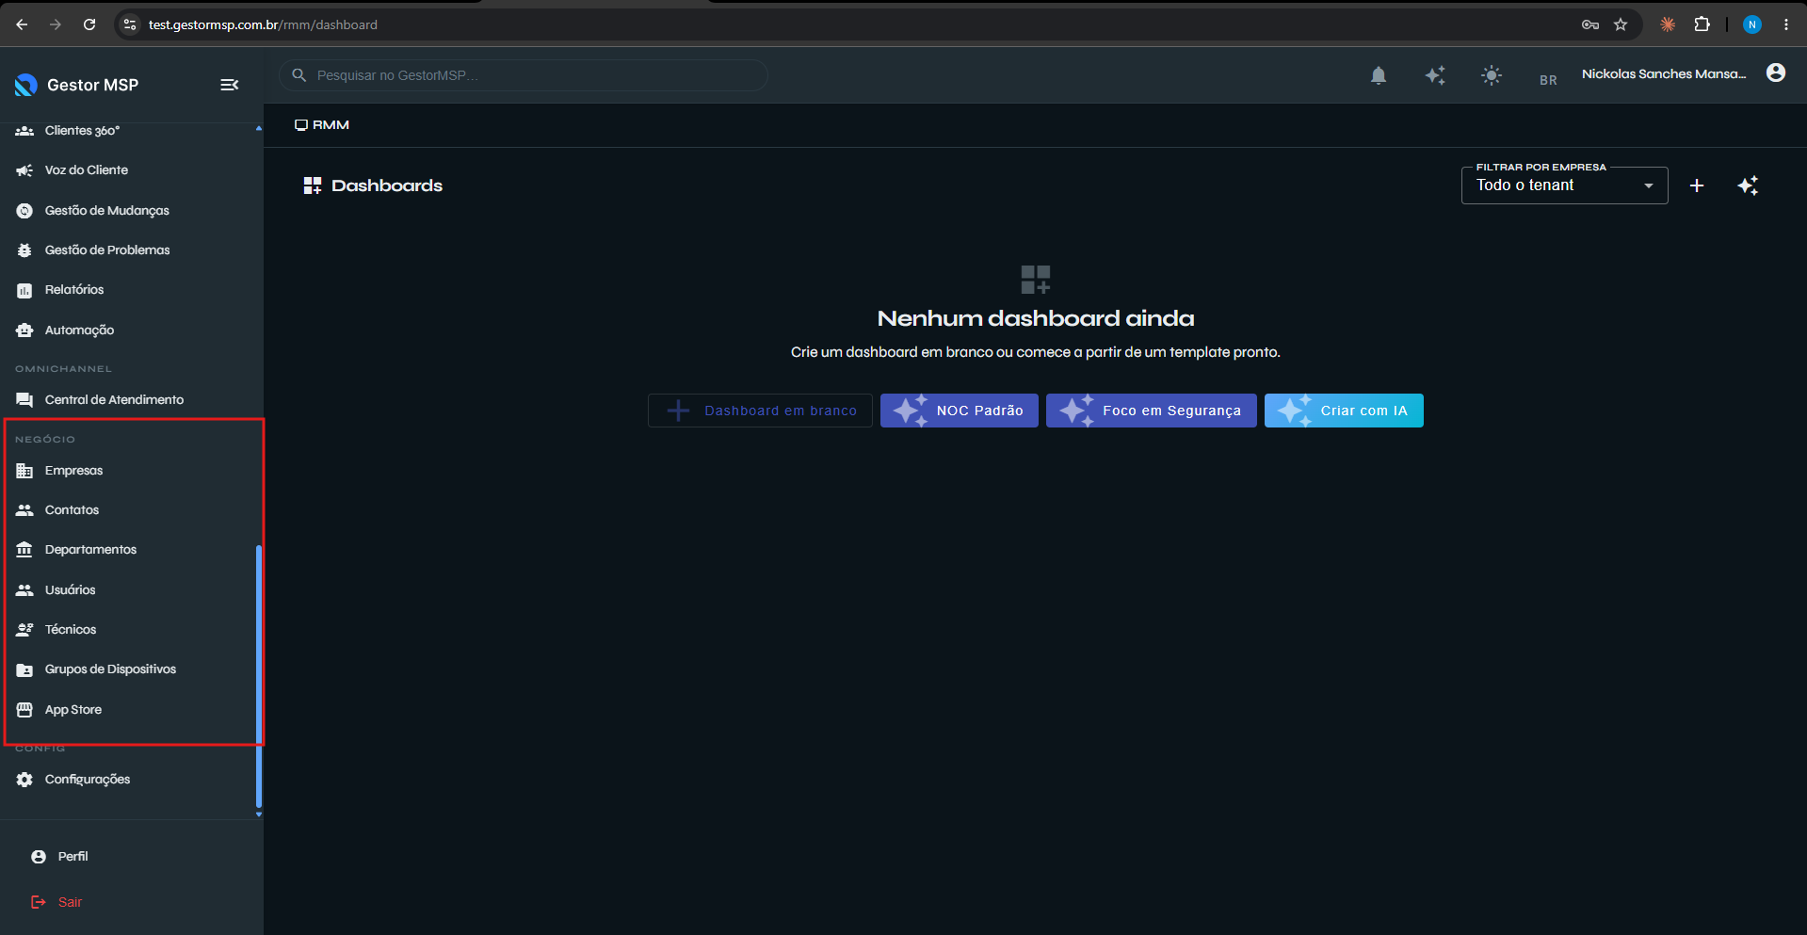Viewport: 1807px width, 935px height.
Task: Open Chrome profile avatar N
Action: [x=1752, y=24]
